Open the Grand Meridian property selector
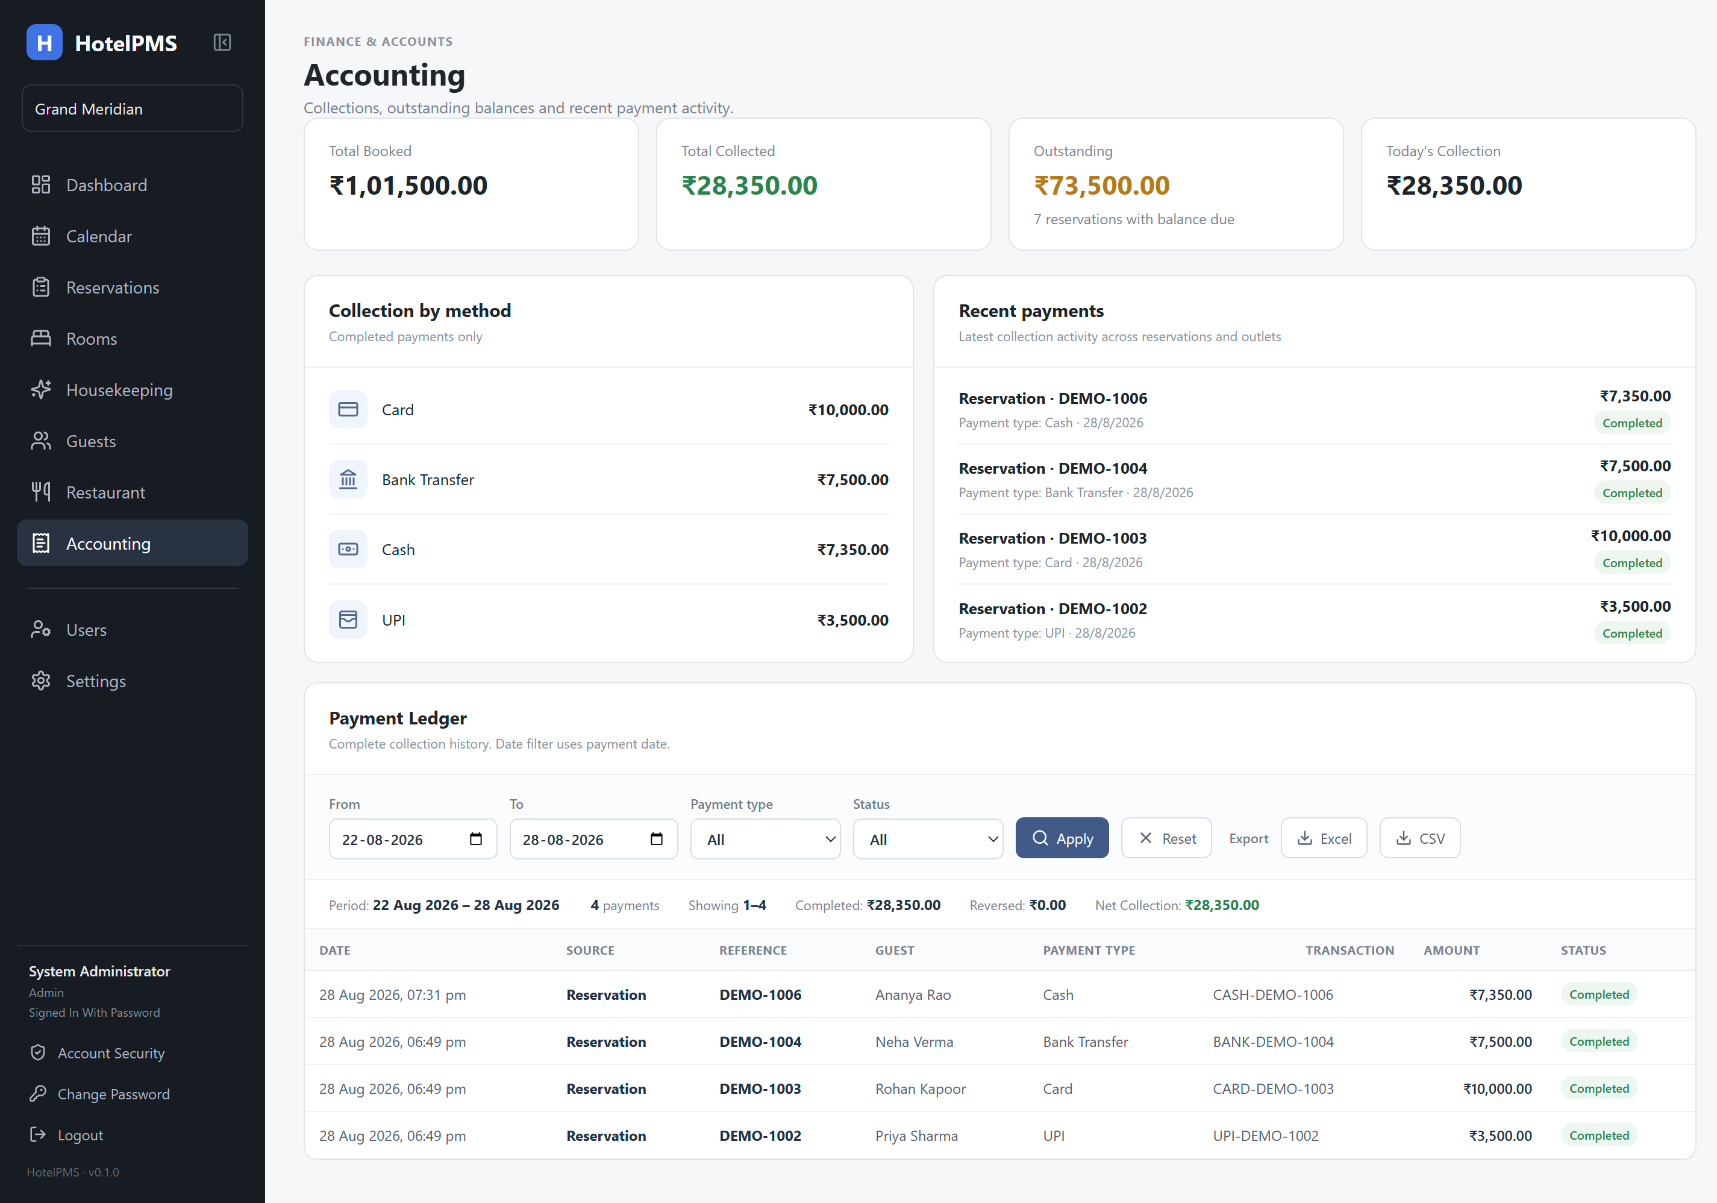Image resolution: width=1717 pixels, height=1203 pixels. coord(133,108)
